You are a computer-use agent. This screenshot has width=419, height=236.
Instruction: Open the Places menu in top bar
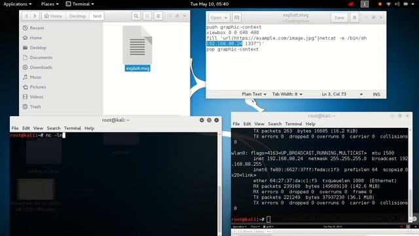pos(50,4)
